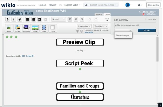Increase the indent of the paragraph
The image size is (163, 107).
click(40, 19)
